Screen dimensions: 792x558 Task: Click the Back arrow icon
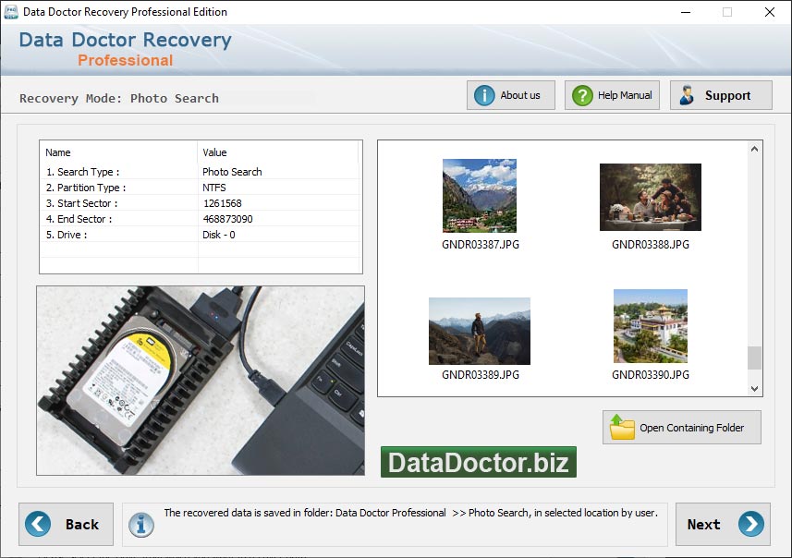click(39, 524)
